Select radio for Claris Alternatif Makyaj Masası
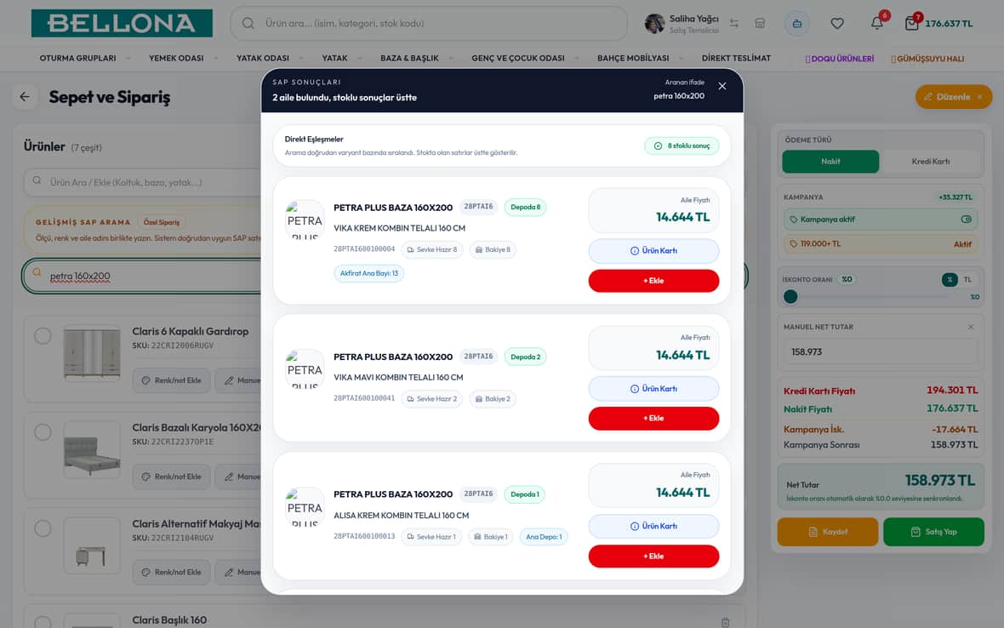 [x=43, y=528]
